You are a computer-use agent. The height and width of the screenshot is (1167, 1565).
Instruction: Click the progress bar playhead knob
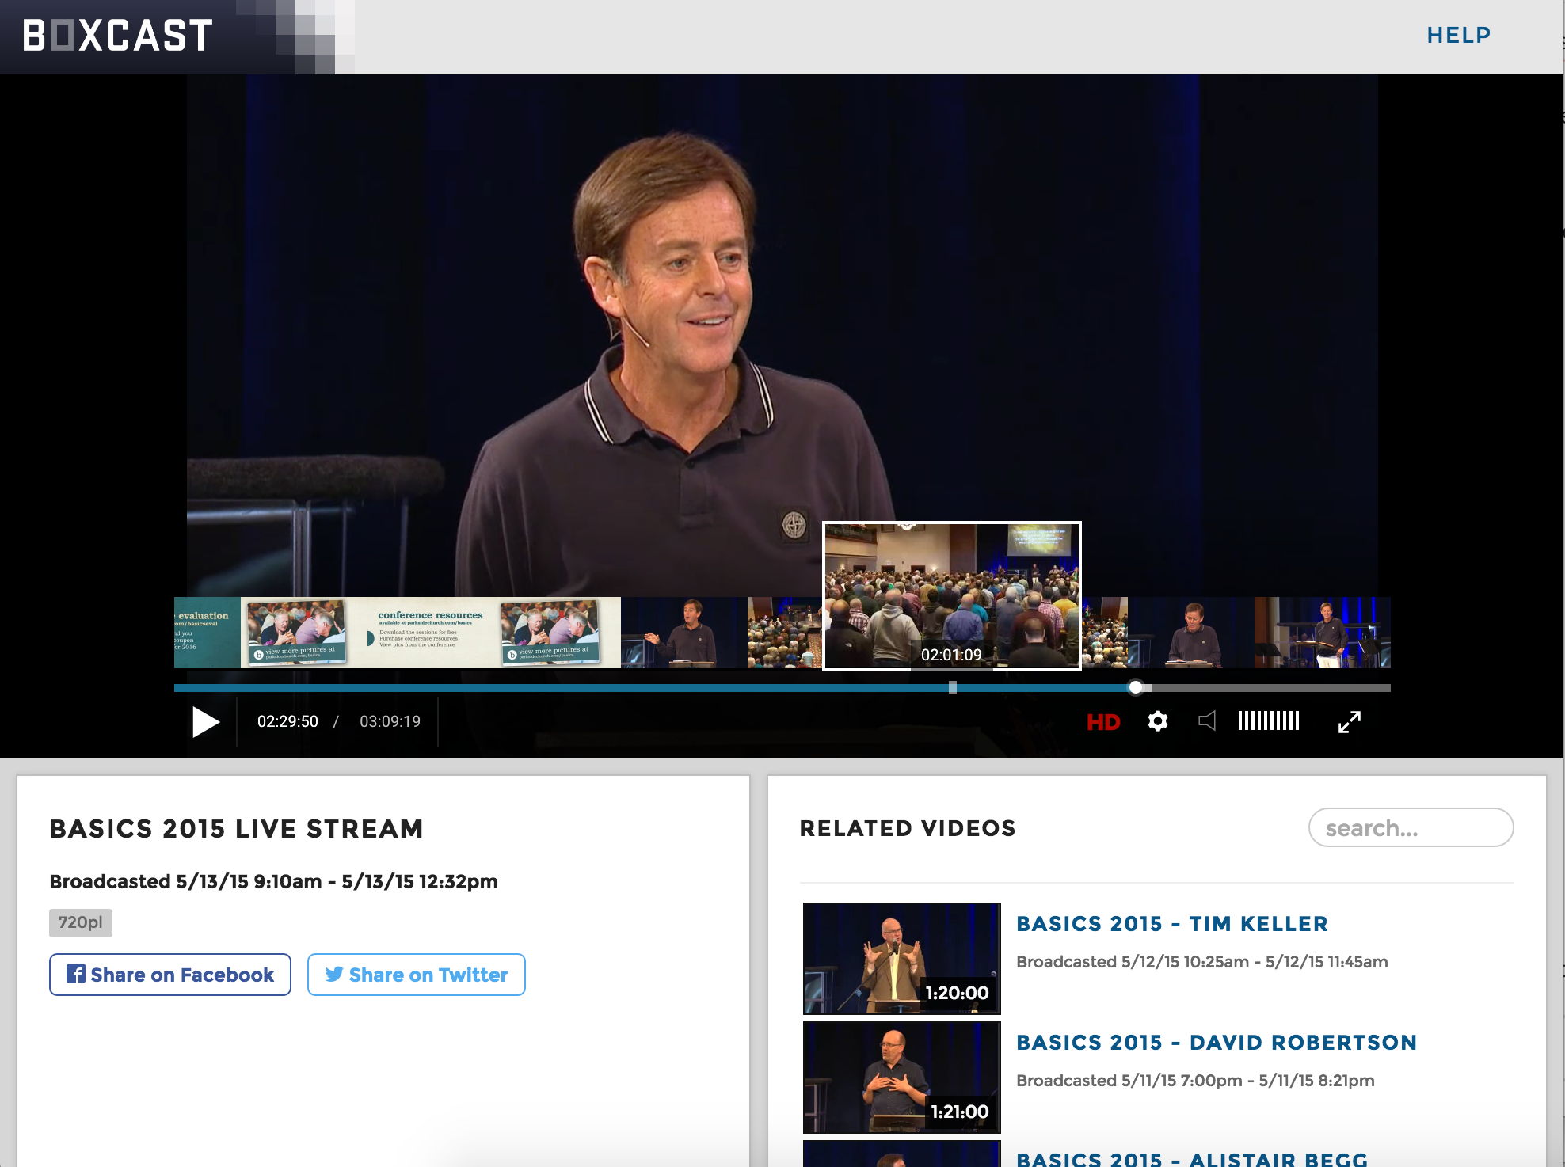(x=1136, y=687)
